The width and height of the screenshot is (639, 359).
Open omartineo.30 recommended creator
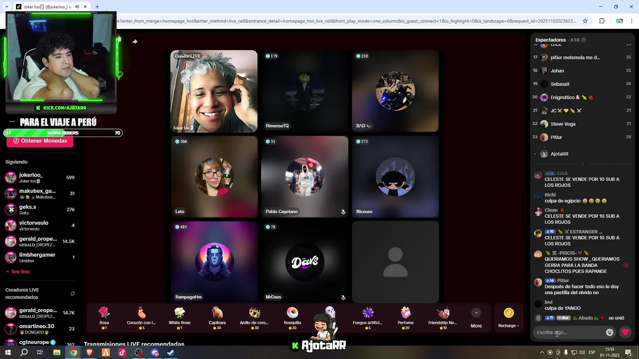(40, 329)
